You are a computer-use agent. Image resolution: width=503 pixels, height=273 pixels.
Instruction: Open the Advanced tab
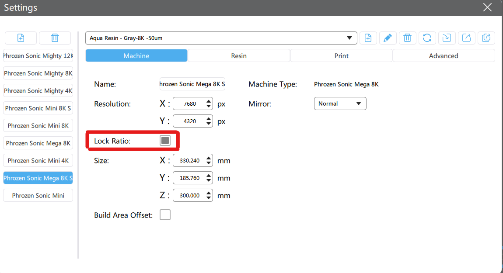click(444, 56)
